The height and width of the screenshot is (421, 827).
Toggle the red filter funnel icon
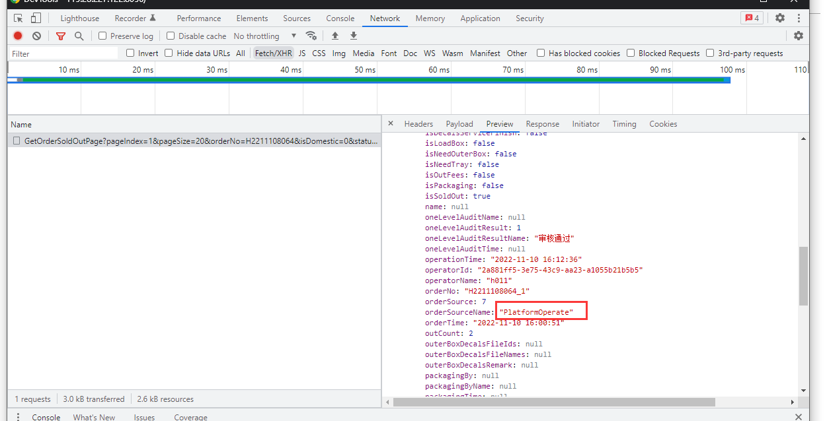(x=61, y=36)
